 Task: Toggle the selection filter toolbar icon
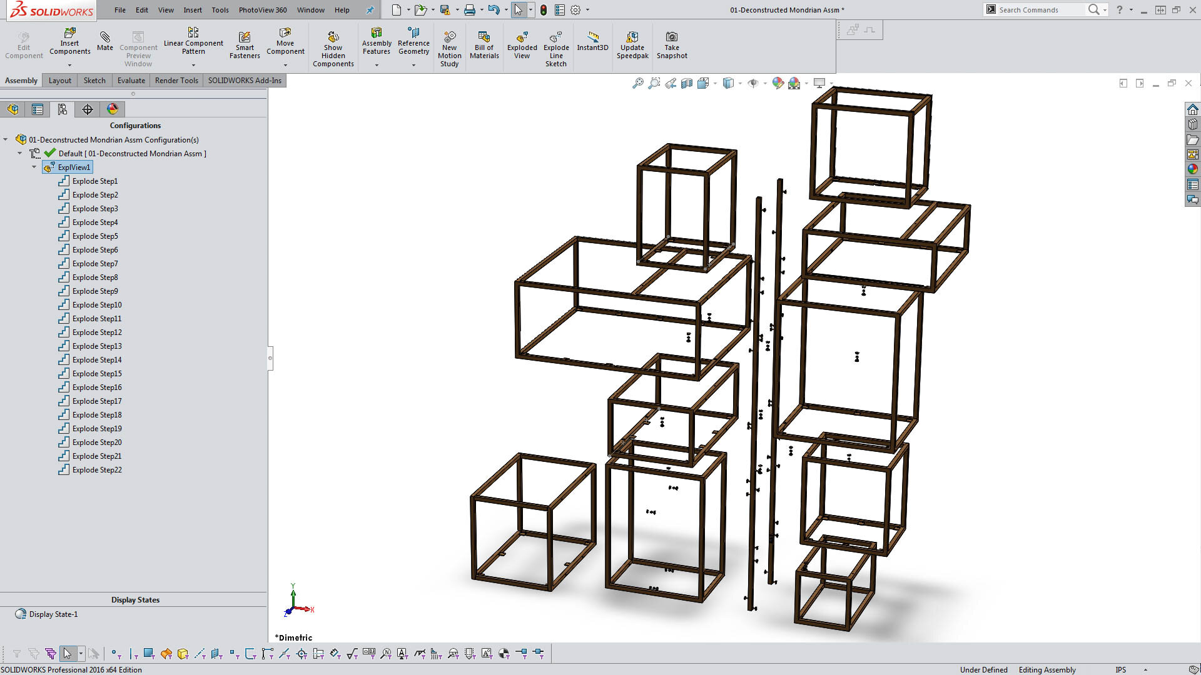pos(17,654)
